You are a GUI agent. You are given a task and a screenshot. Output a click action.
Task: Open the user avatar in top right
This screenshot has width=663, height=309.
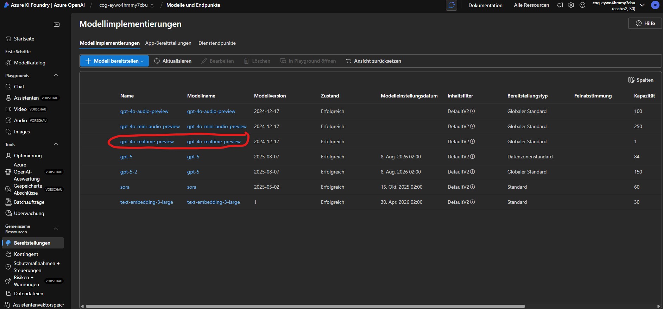655,5
